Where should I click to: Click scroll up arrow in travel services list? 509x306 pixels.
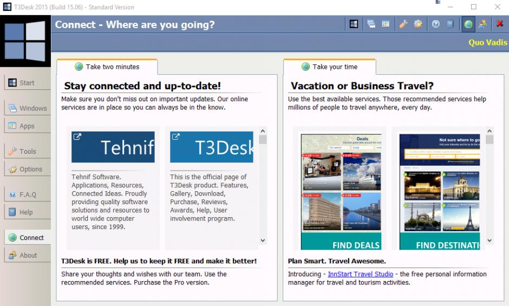click(490, 131)
